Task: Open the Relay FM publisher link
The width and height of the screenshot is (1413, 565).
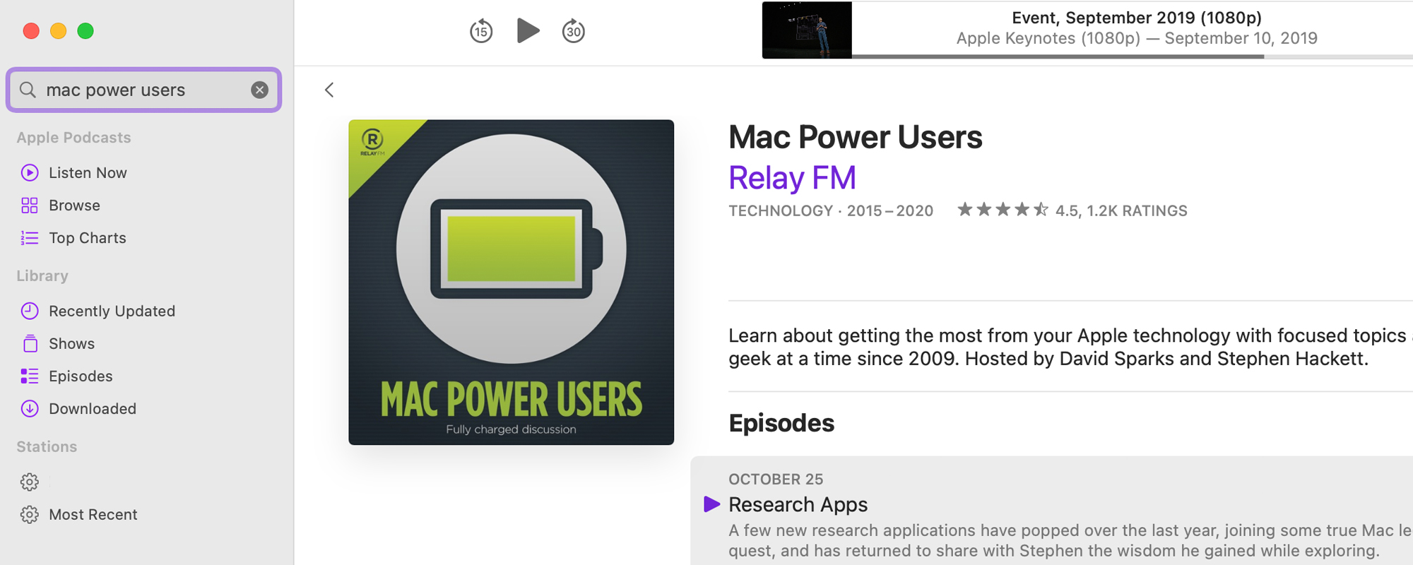Action: (792, 178)
